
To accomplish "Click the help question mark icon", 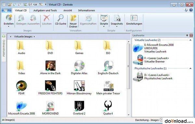I will coord(191,10).
